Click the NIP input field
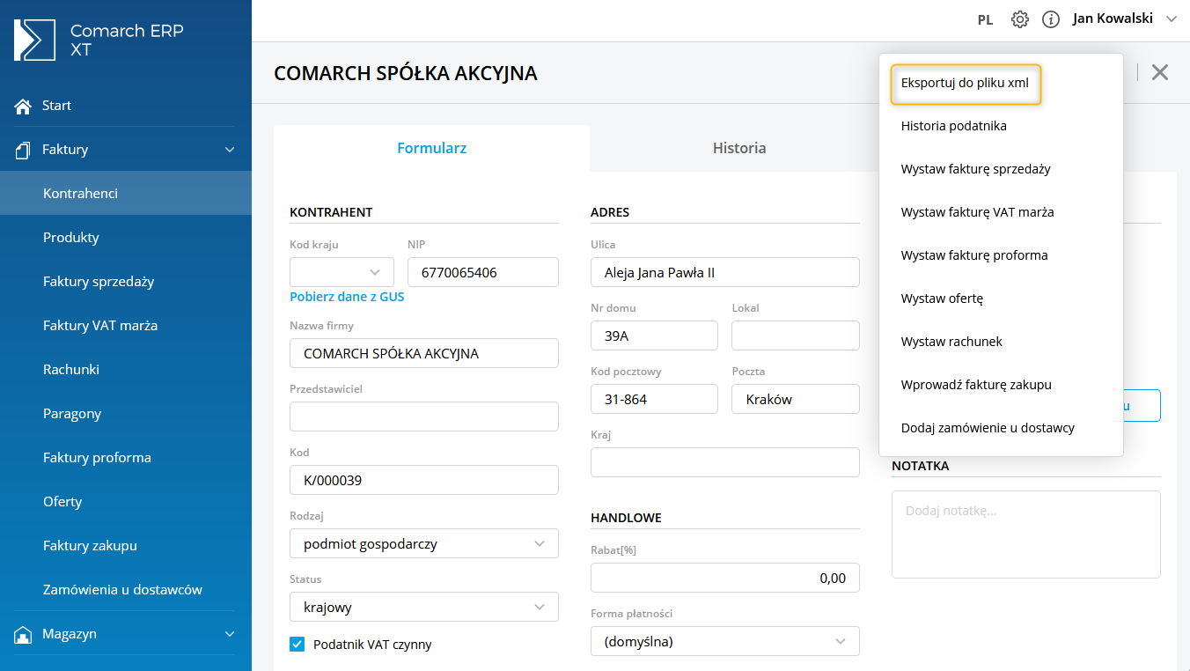1190x671 pixels. [x=483, y=272]
